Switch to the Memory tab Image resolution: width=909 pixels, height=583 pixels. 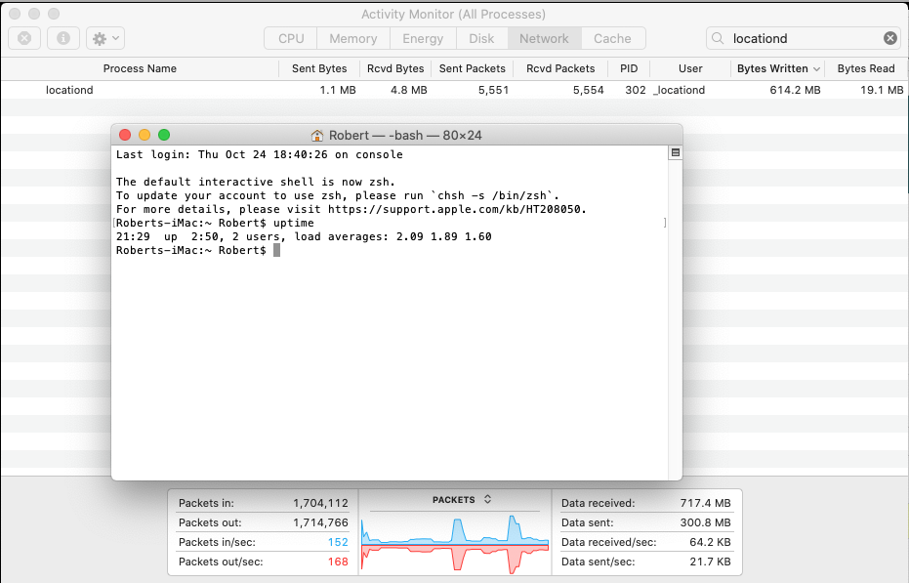click(353, 38)
